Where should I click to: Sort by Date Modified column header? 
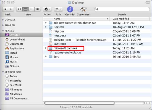[129, 19]
